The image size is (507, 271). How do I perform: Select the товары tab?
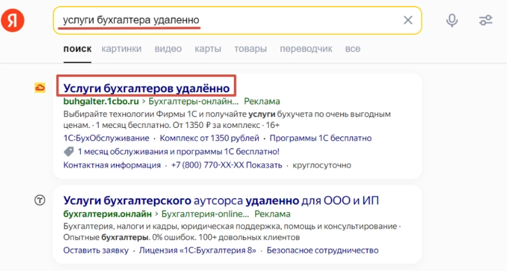tap(236, 48)
